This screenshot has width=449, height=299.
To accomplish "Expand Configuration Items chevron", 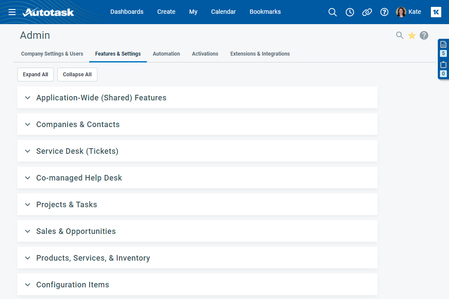I will (28, 285).
